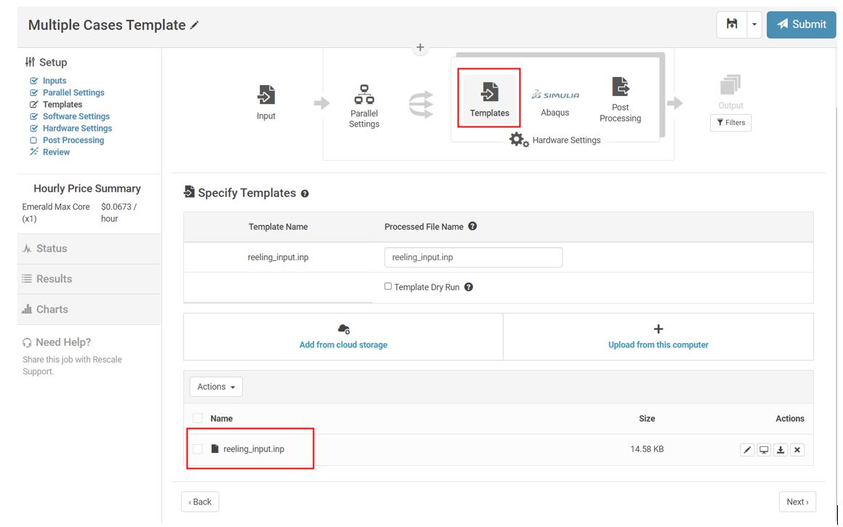843x527 pixels.
Task: Show help for Specify Templates
Action: 304,193
